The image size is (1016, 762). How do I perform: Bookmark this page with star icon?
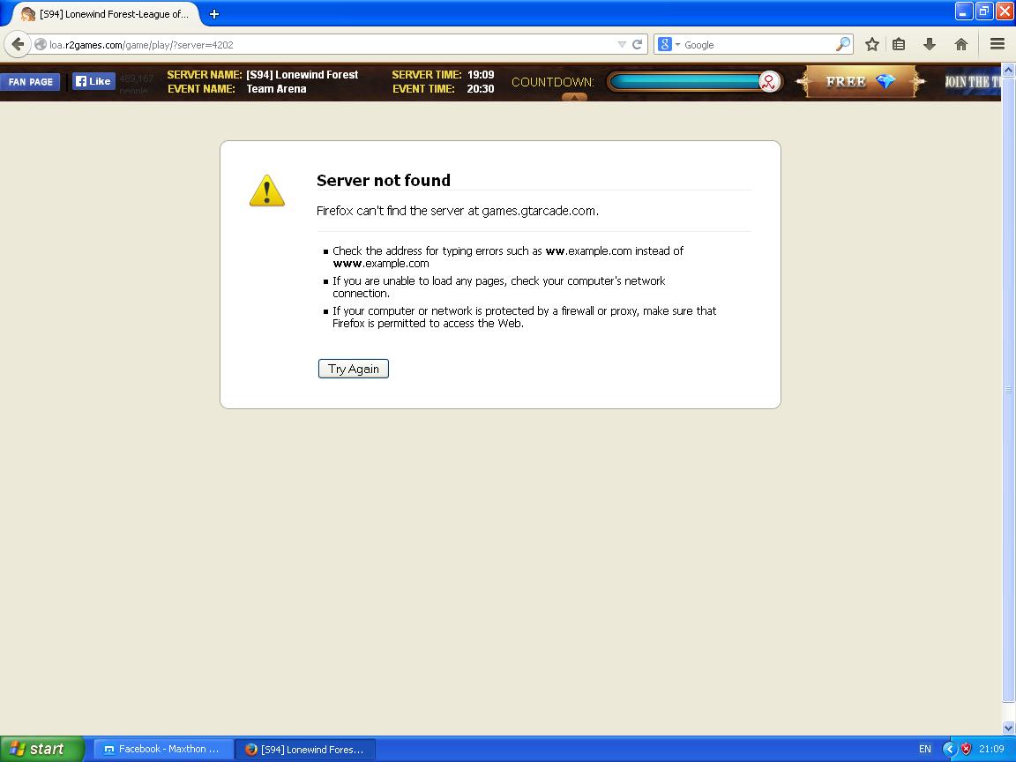pyautogui.click(x=871, y=44)
